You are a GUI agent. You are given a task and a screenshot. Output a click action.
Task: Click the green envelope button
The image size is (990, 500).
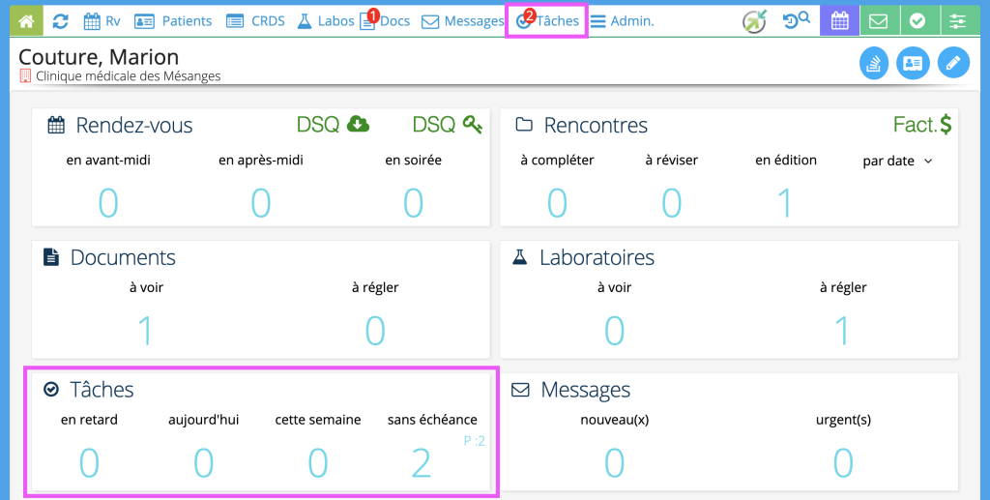(x=878, y=21)
